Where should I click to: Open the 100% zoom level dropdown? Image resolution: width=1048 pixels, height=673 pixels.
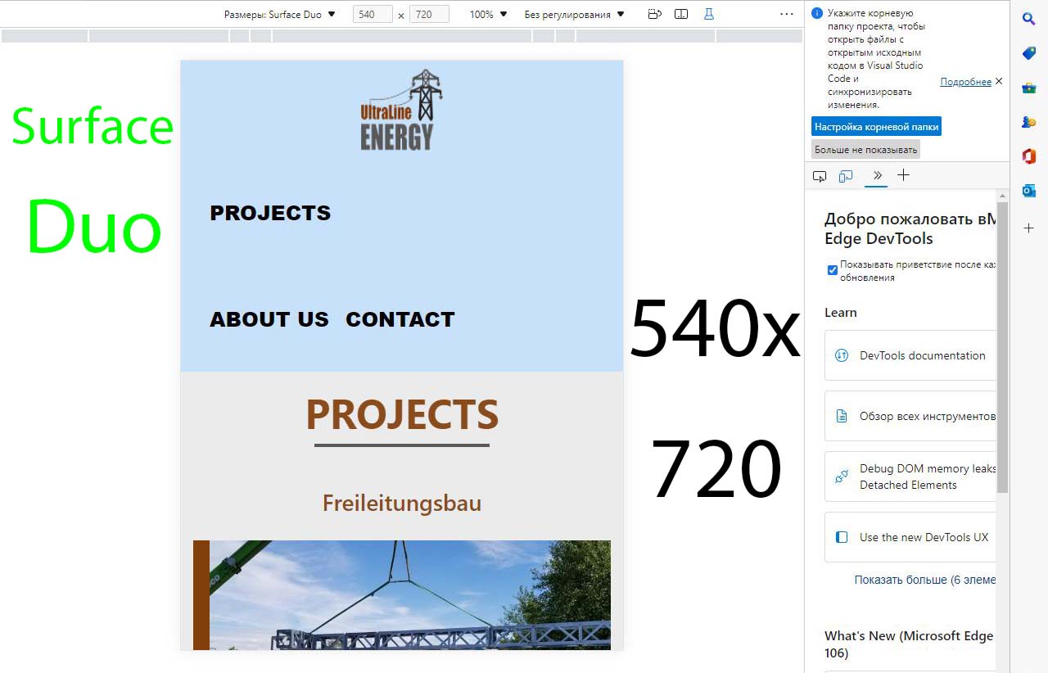(488, 15)
